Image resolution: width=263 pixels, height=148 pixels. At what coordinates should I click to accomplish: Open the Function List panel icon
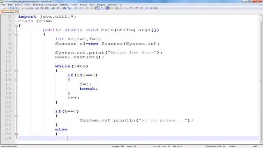121,8
